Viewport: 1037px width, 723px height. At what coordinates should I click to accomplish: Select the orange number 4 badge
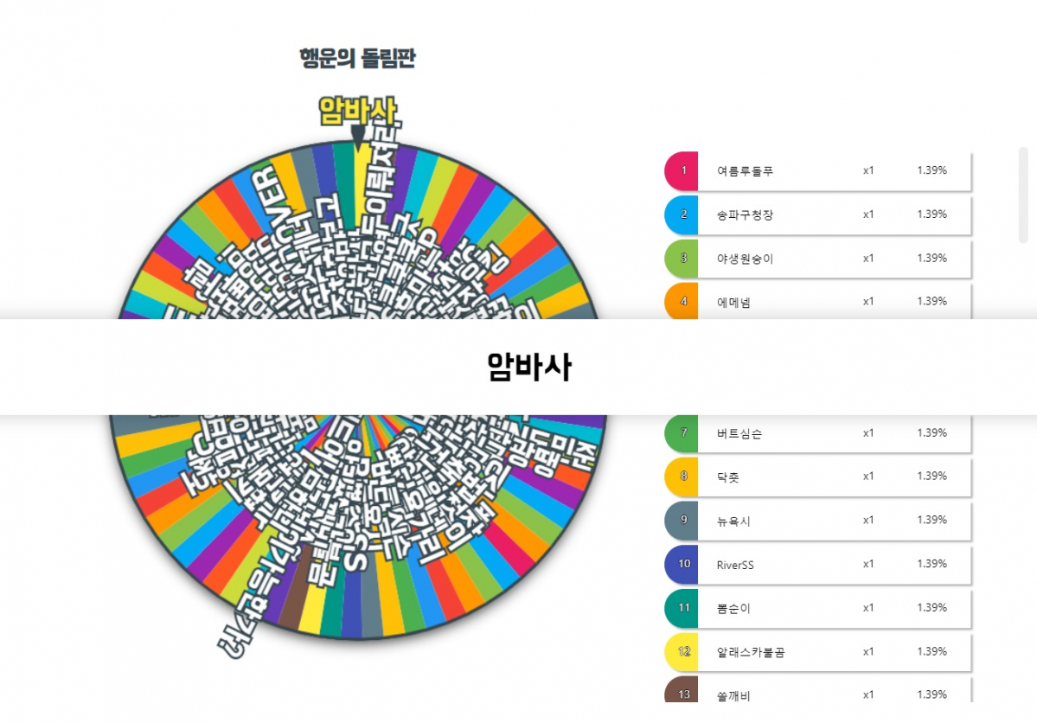[682, 301]
